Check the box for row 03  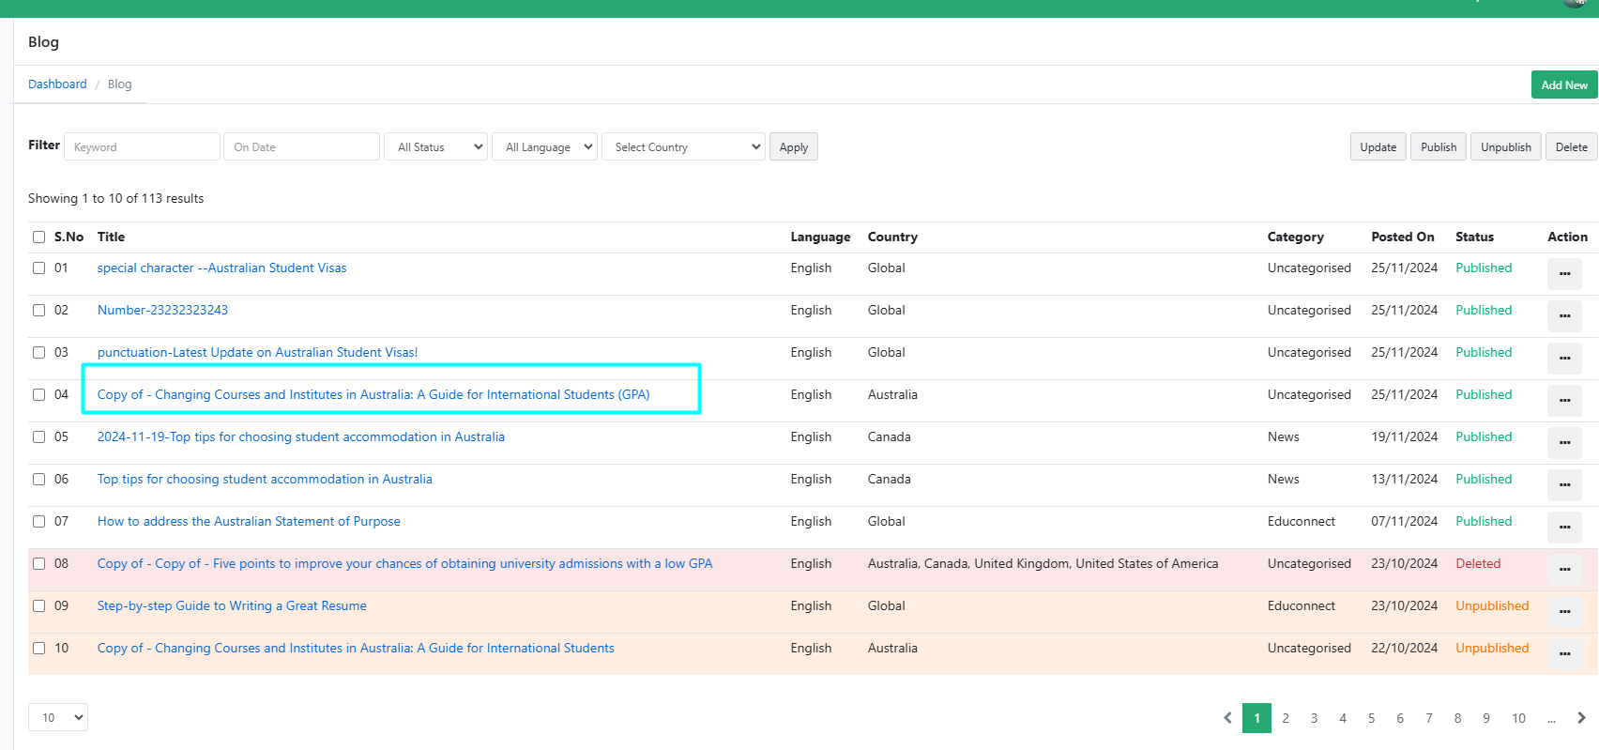39,353
